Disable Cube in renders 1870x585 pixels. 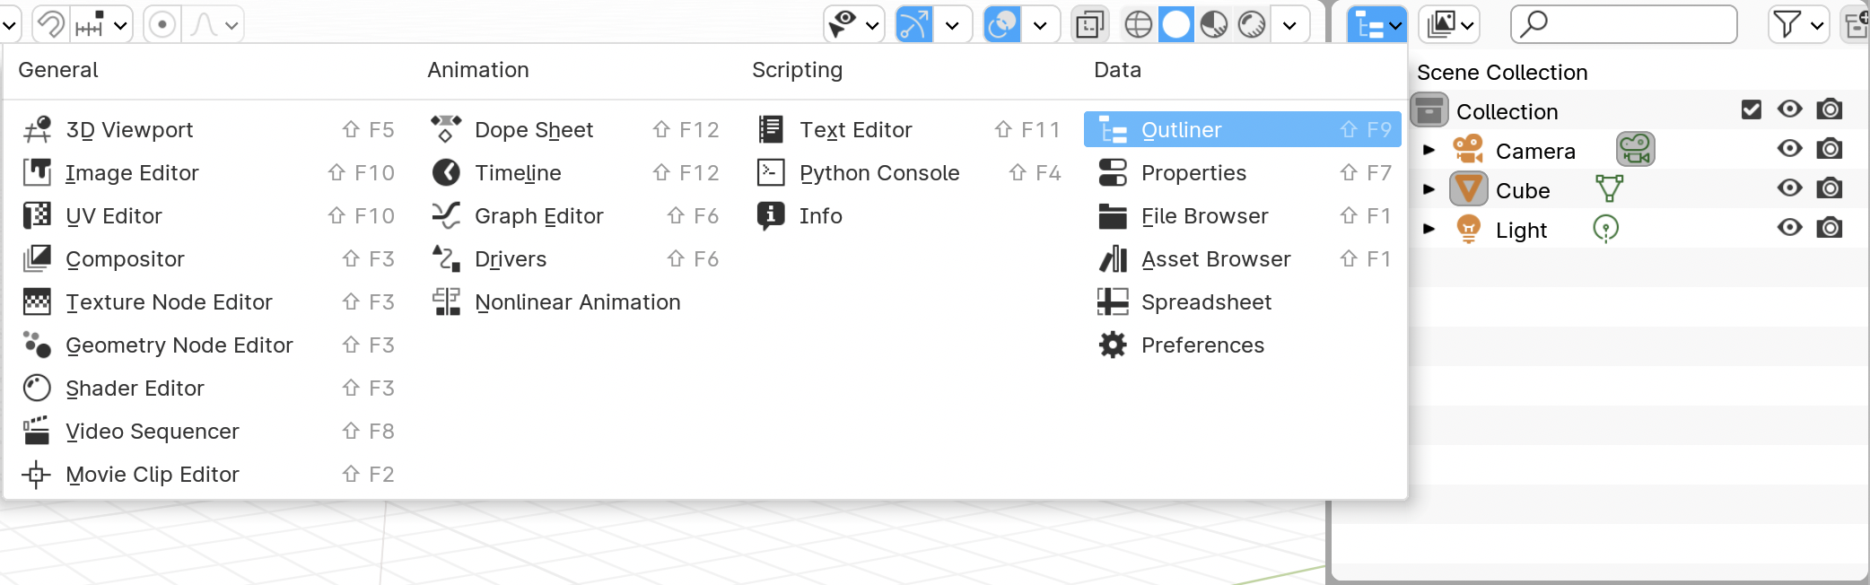[x=1830, y=188]
